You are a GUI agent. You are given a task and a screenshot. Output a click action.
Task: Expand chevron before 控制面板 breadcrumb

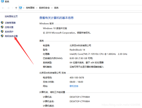click(x=24, y=8)
